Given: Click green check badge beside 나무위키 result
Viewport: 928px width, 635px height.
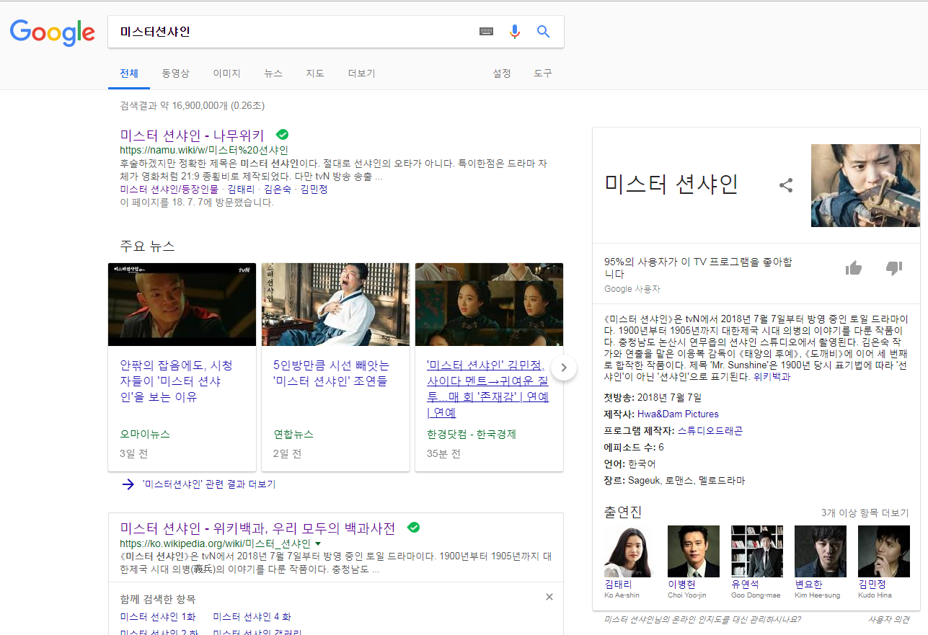Looking at the screenshot, I should tap(283, 135).
